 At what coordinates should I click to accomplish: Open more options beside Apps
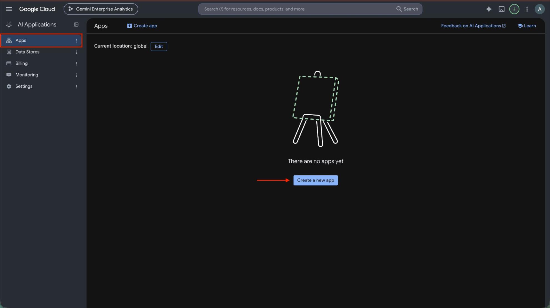[76, 41]
